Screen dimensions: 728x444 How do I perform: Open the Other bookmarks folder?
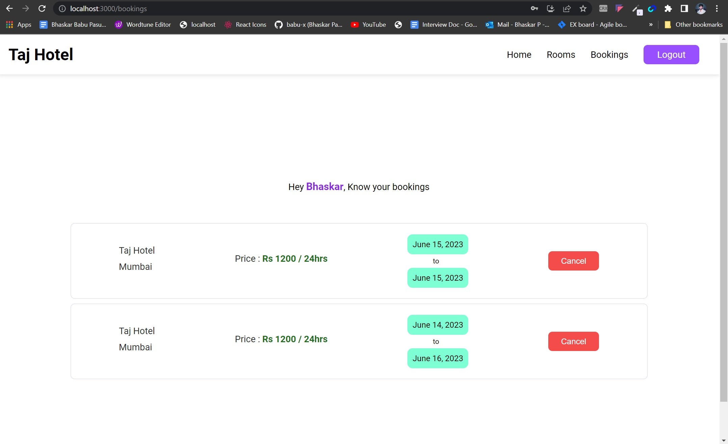pyautogui.click(x=693, y=24)
